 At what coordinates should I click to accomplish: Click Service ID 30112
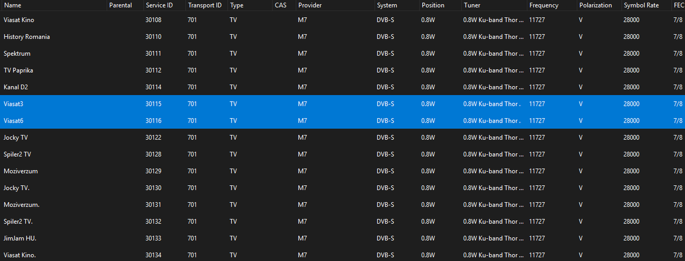click(x=153, y=70)
